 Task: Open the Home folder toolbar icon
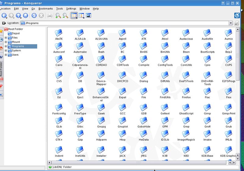tap(26, 15)
